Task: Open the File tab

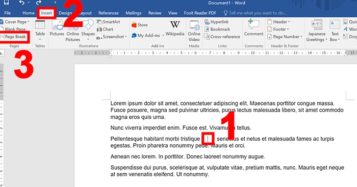Action: tap(8, 13)
